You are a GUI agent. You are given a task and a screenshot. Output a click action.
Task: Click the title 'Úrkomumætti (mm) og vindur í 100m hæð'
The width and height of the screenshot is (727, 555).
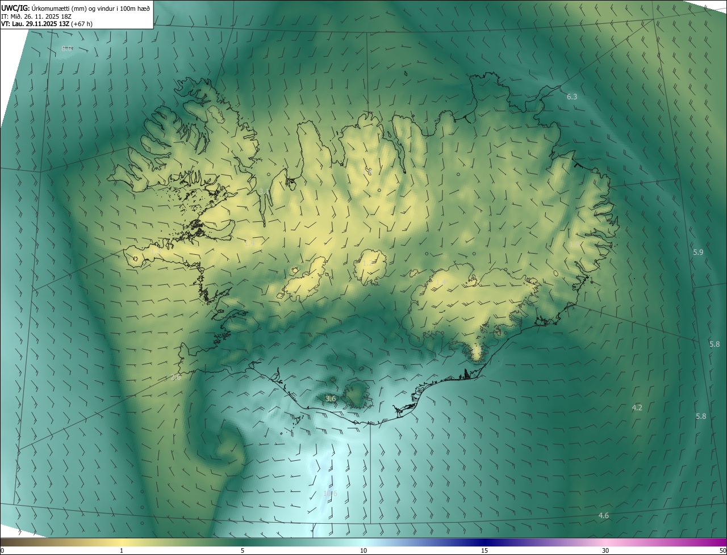(90, 7)
